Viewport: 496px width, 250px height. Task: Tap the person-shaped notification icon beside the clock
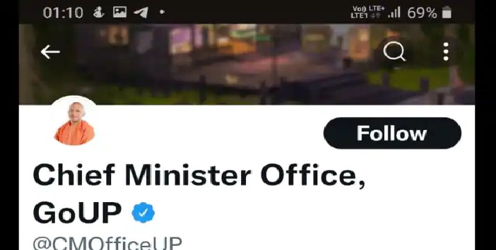[98, 12]
